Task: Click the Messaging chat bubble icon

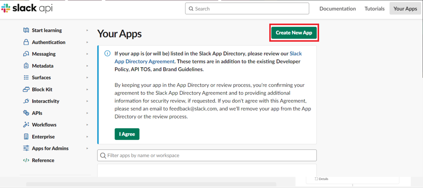Action: coord(26,54)
